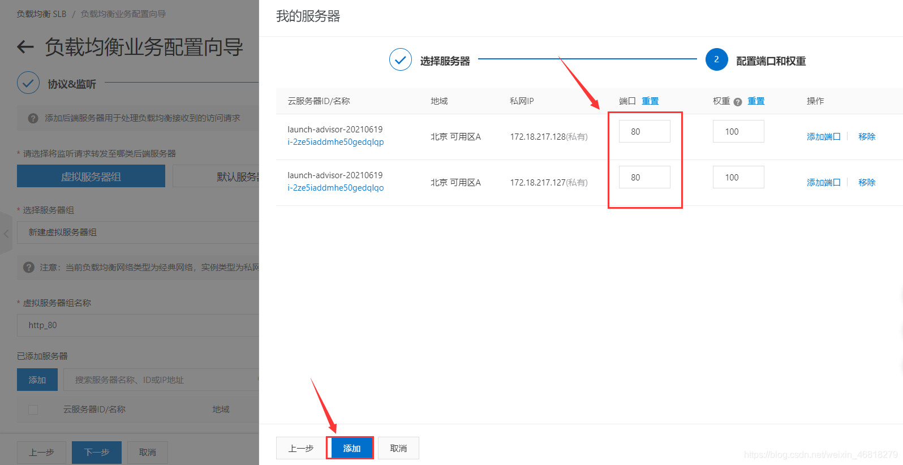Expand the collapsed left sidebar chevron
The image size is (903, 465).
click(x=6, y=233)
